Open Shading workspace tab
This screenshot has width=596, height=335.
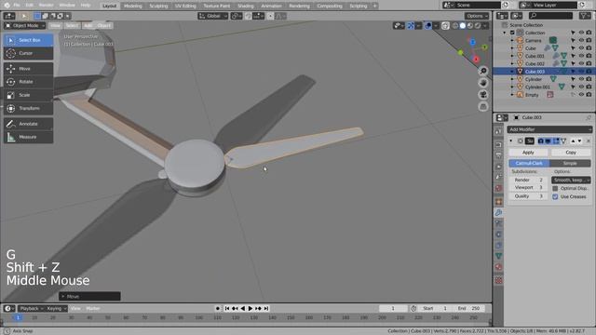246,6
